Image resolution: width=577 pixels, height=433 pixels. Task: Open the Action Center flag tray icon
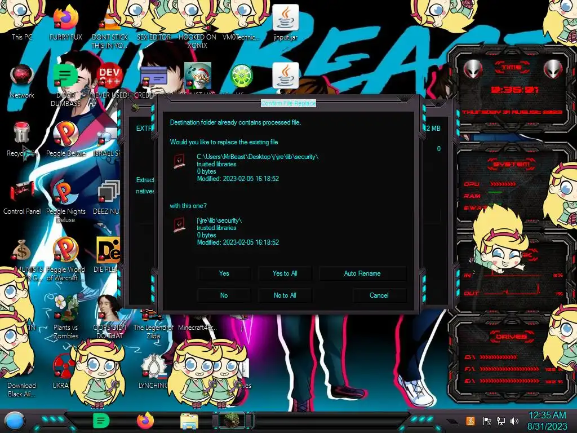(x=487, y=421)
